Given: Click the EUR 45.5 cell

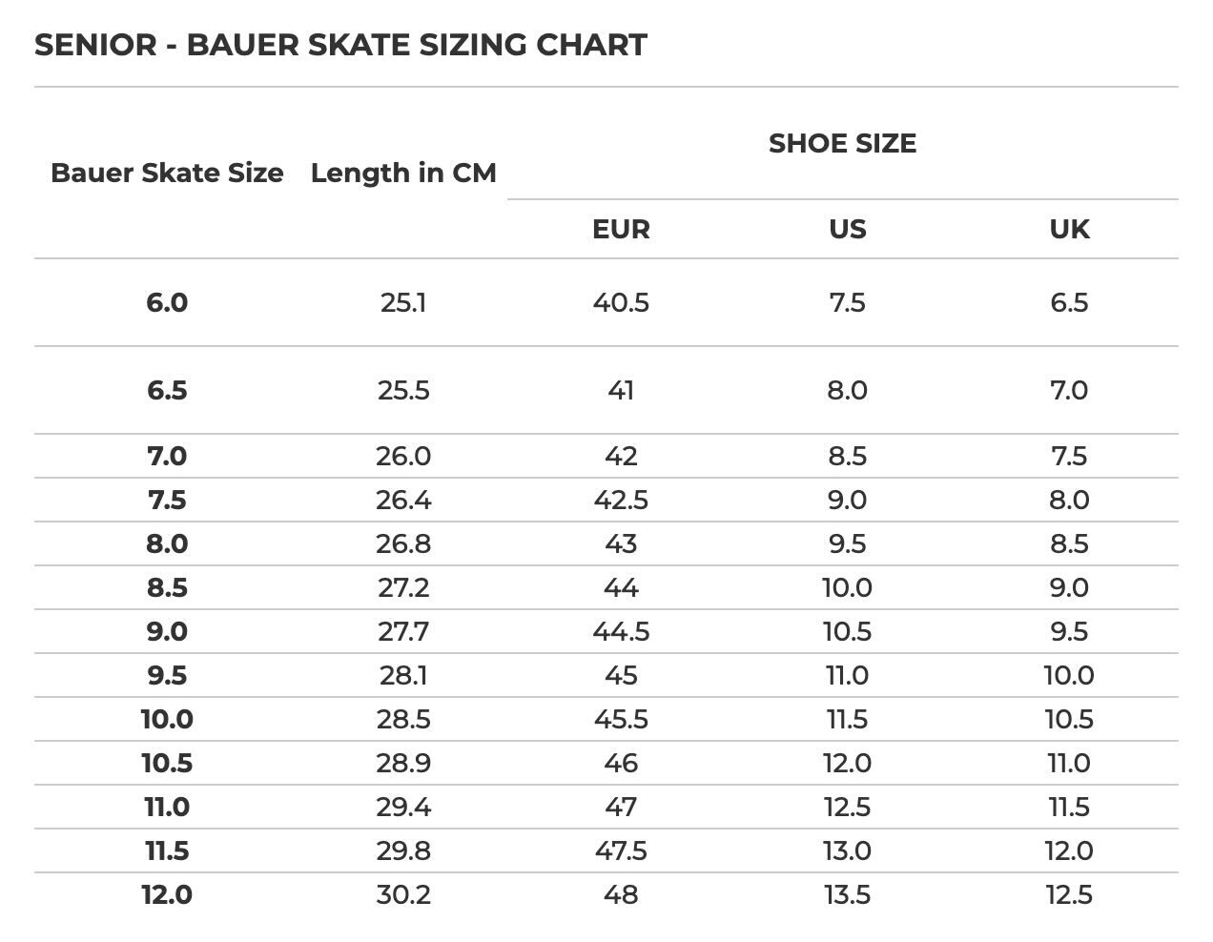Looking at the screenshot, I should (x=621, y=719).
